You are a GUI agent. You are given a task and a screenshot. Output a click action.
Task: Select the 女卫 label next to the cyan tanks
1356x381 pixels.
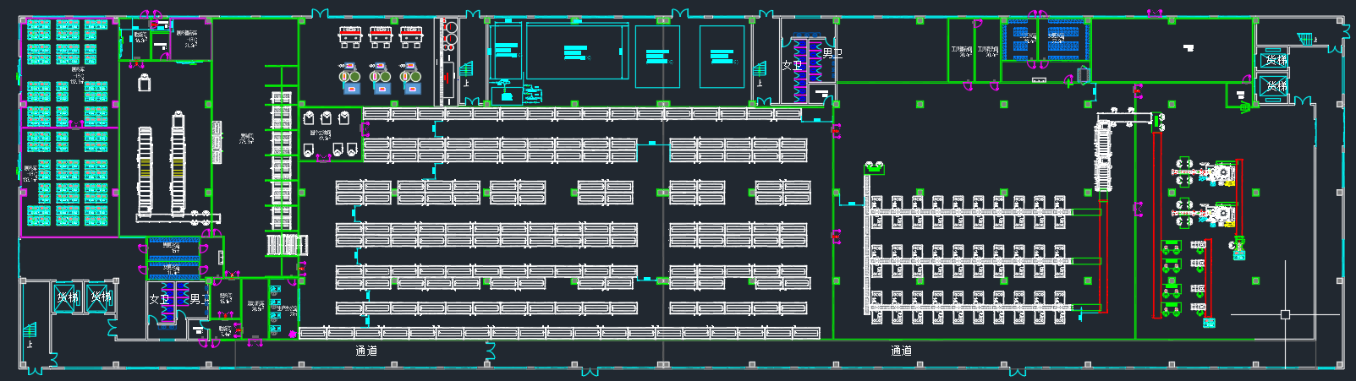pyautogui.click(x=792, y=65)
